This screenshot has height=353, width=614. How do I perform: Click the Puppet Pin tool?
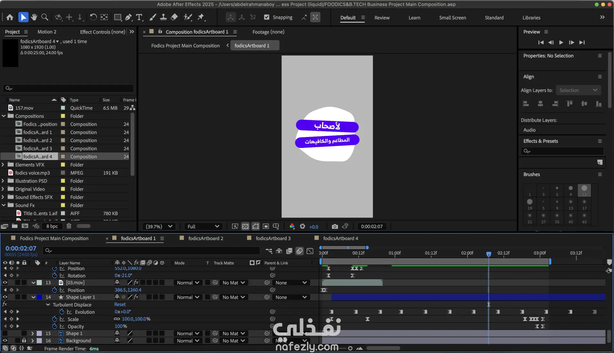point(201,17)
